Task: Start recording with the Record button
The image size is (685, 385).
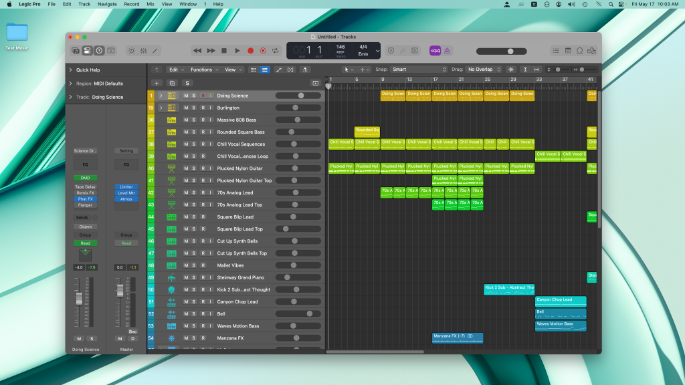Action: tap(250, 51)
